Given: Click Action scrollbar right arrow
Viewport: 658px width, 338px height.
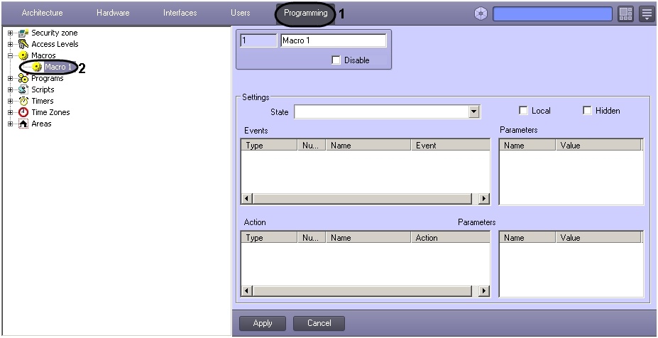Looking at the screenshot, I should (x=484, y=290).
